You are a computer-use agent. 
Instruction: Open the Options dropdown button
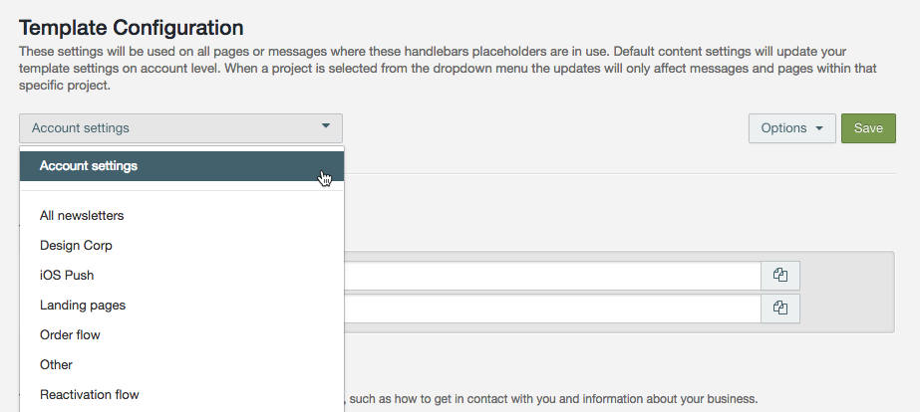[x=791, y=128]
